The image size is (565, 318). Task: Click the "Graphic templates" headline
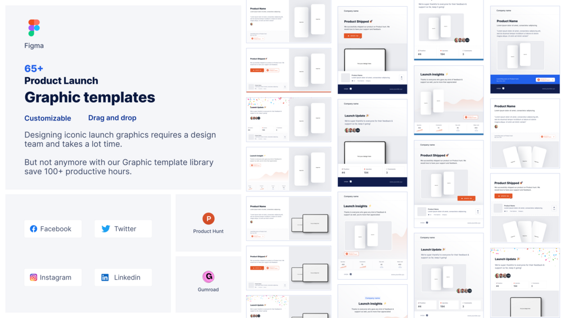(x=90, y=97)
